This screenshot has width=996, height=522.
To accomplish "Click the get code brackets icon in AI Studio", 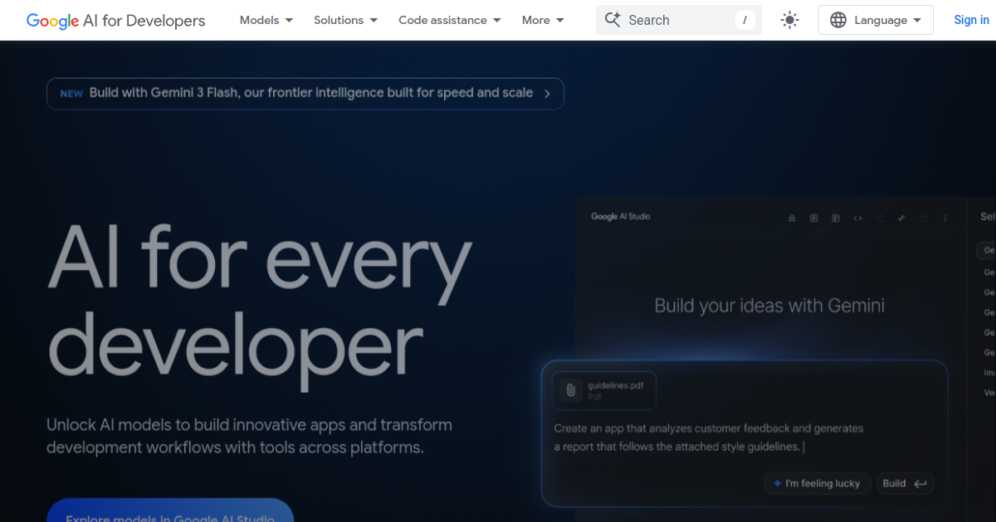I will (857, 218).
